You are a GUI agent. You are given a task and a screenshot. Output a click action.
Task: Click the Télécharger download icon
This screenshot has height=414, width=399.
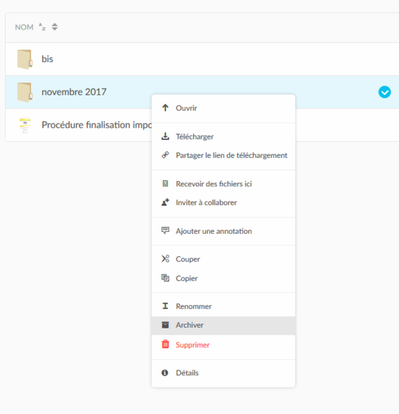click(x=165, y=136)
